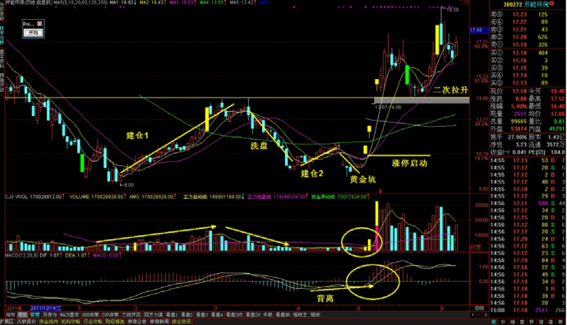Click the highlighted date 2011/12/14 on the time axis
Image resolution: width=567 pixels, height=325 pixels.
click(45, 308)
